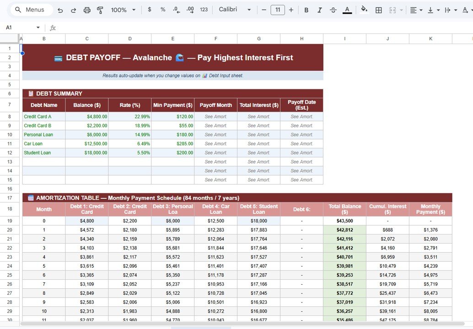The height and width of the screenshot is (329, 473).
Task: Click the 123 number format menu
Action: 203,10
